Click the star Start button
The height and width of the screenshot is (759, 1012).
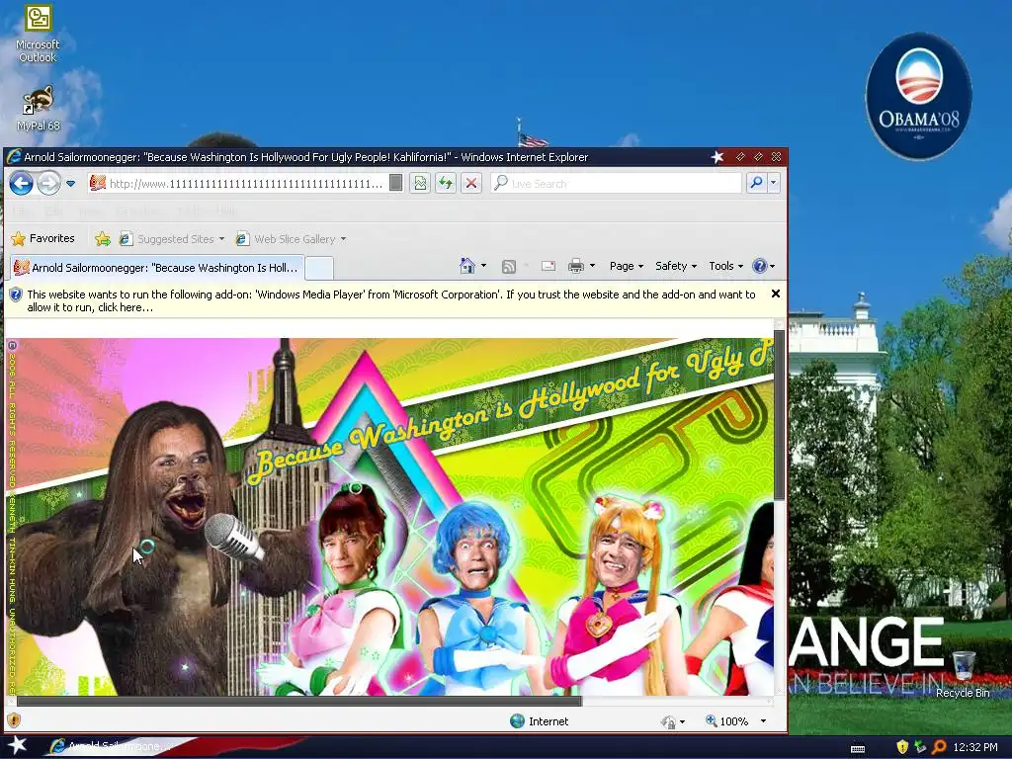coord(16,745)
